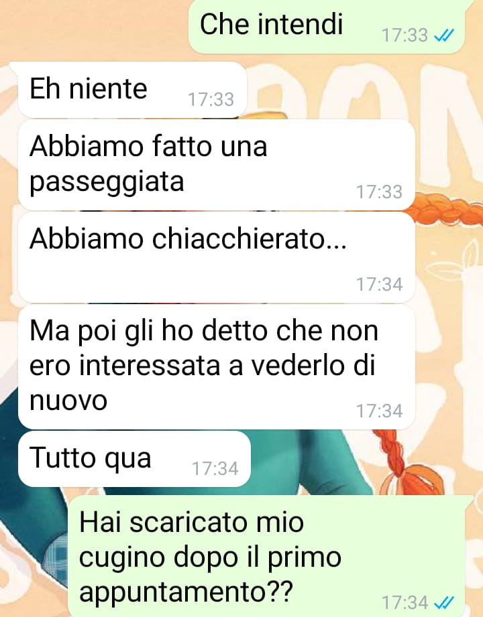This screenshot has height=617, width=483.
Task: Select the 'Eh niente' message bubble
Action: [x=132, y=90]
